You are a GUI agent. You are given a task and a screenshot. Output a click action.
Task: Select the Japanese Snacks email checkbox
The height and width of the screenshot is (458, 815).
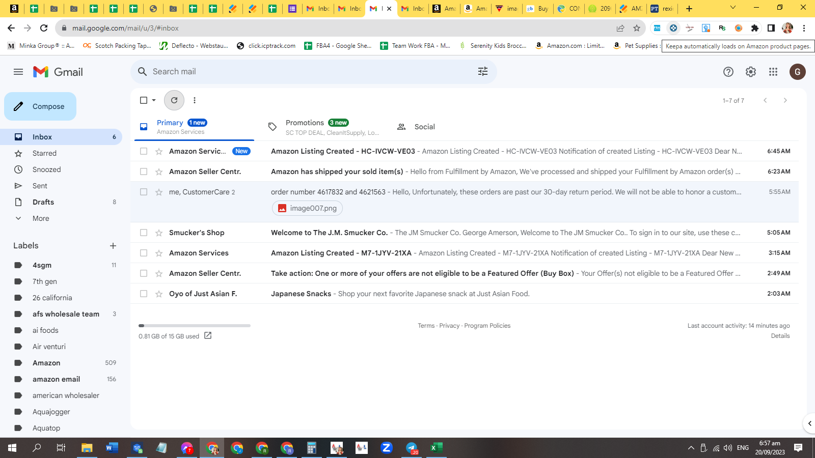click(144, 294)
